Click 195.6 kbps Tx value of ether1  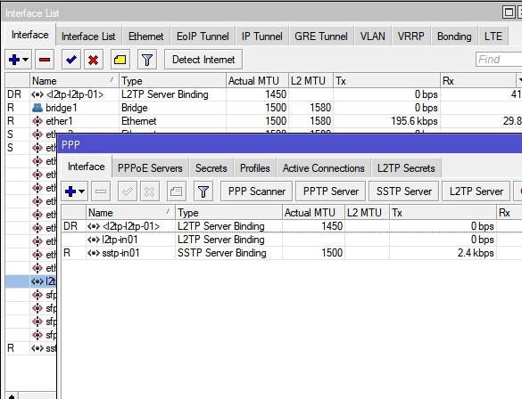click(x=414, y=121)
